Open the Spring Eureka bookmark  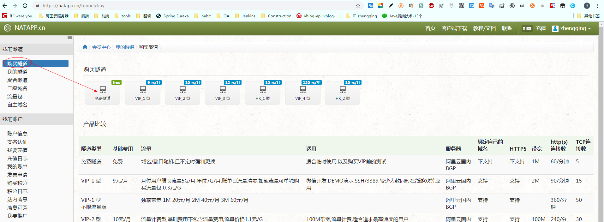172,16
